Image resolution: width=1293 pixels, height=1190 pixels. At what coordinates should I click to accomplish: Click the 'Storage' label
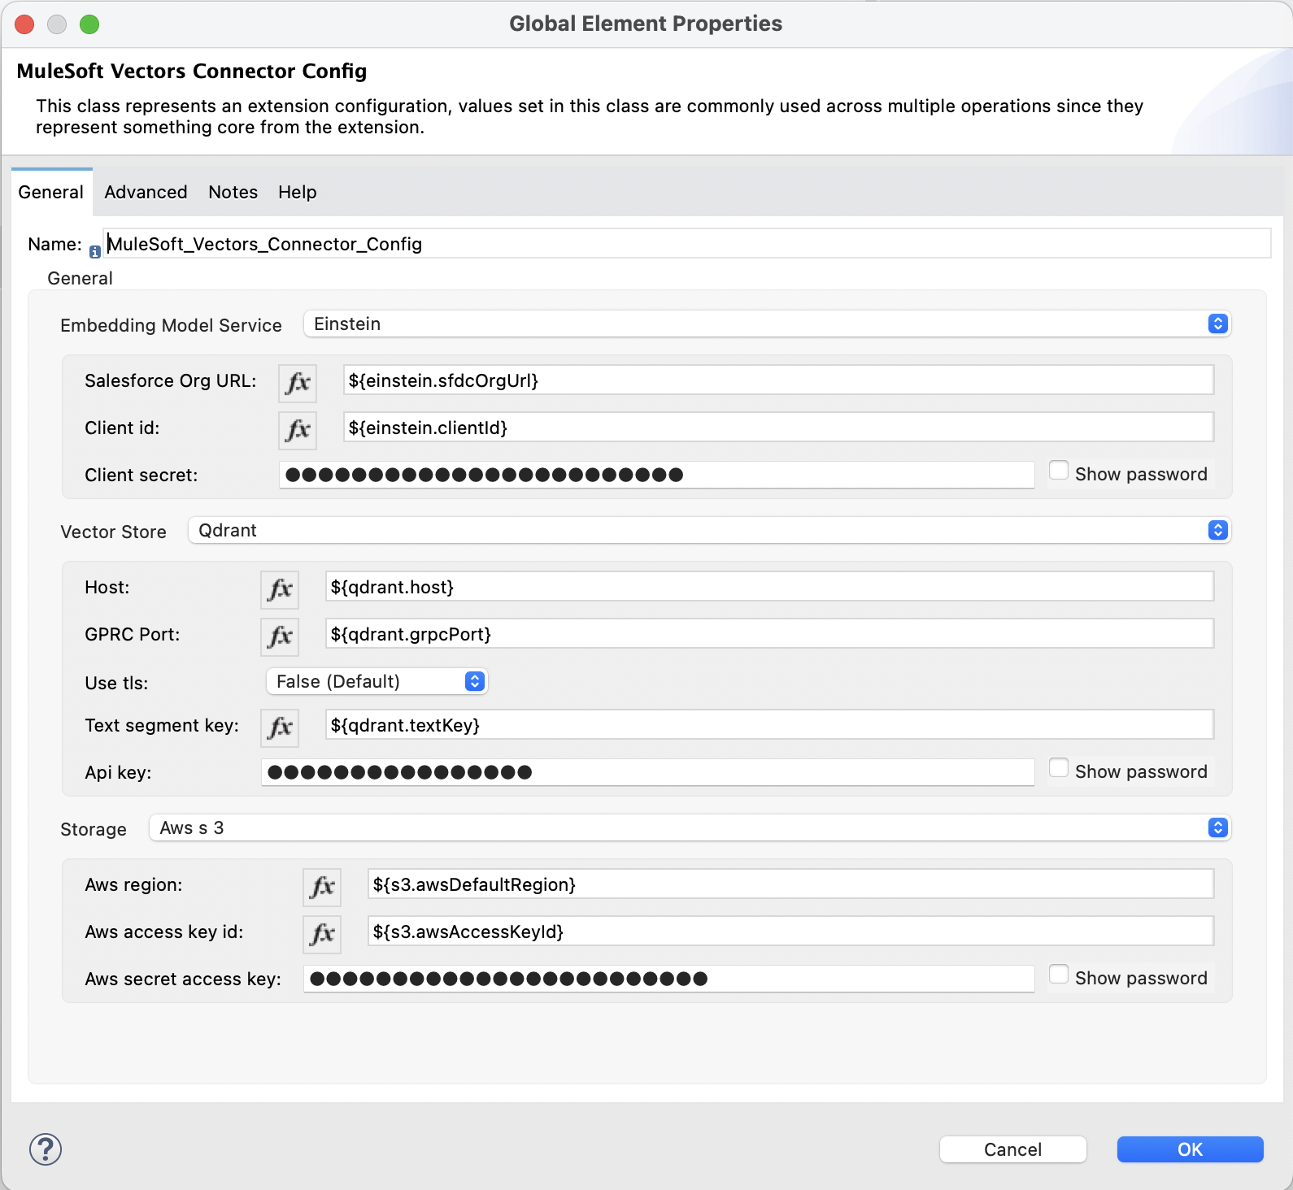tap(94, 829)
